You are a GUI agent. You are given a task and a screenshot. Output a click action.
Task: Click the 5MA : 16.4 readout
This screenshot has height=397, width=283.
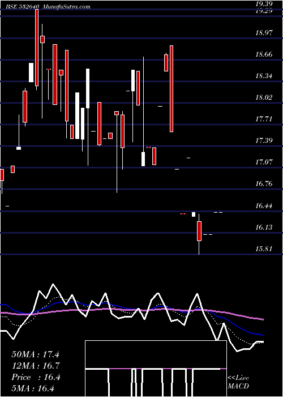click(x=33, y=388)
